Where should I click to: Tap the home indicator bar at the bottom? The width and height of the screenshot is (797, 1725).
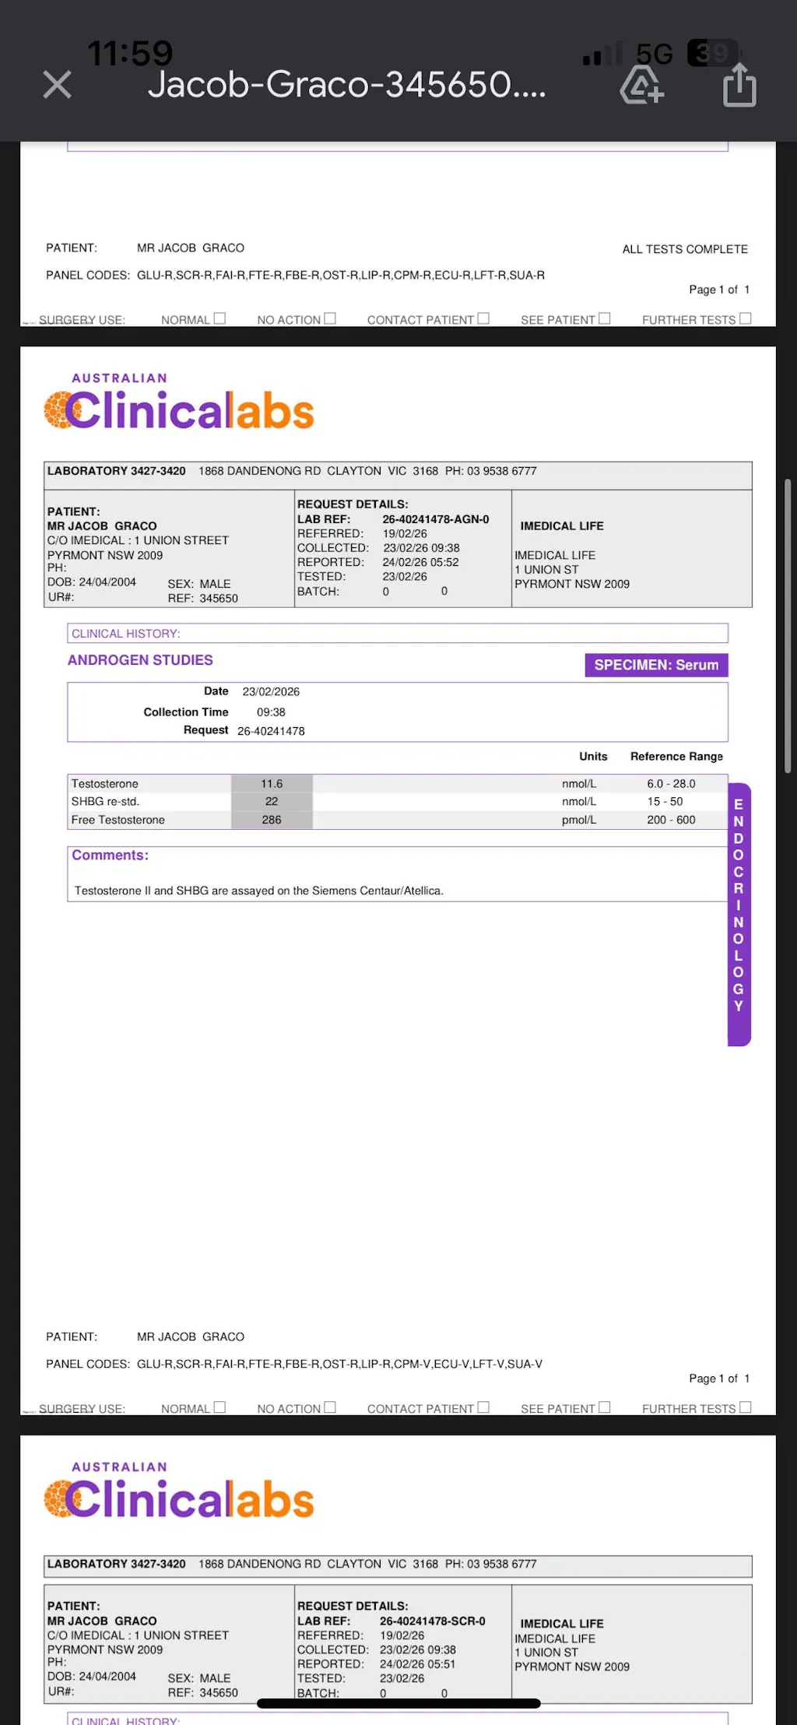[398, 1703]
